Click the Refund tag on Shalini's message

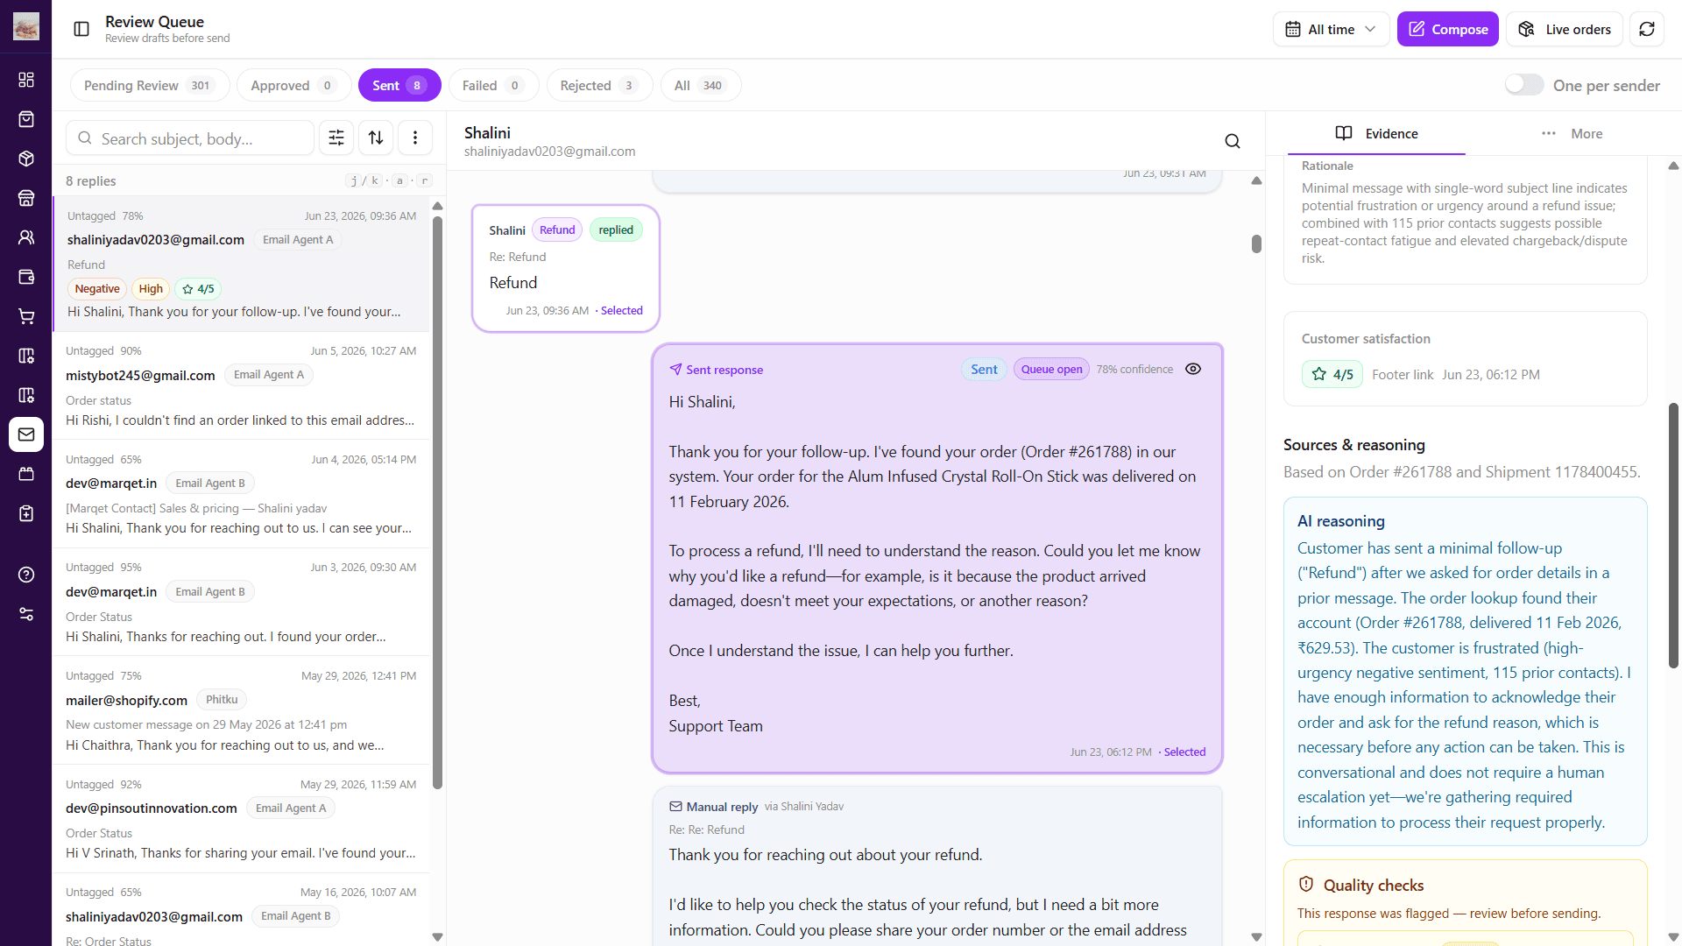557,229
